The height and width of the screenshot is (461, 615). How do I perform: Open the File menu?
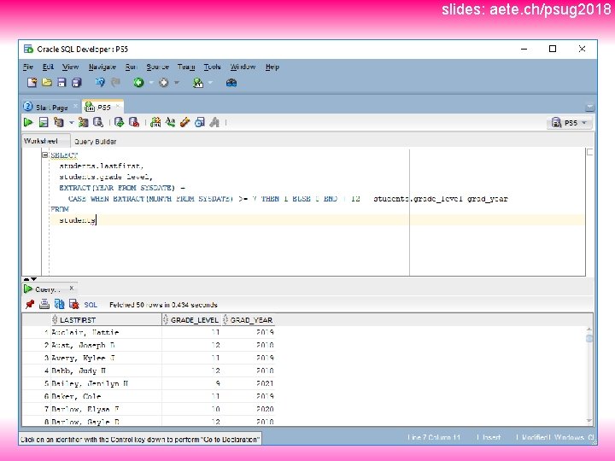28,67
